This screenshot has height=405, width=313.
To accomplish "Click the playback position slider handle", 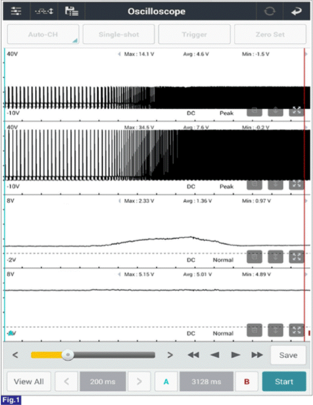I will [x=68, y=355].
